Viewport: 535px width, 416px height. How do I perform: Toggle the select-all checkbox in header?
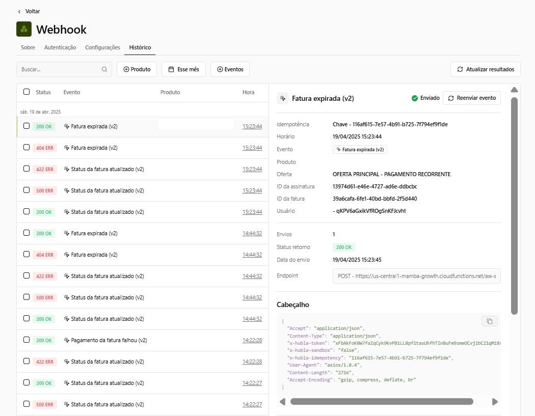26,92
